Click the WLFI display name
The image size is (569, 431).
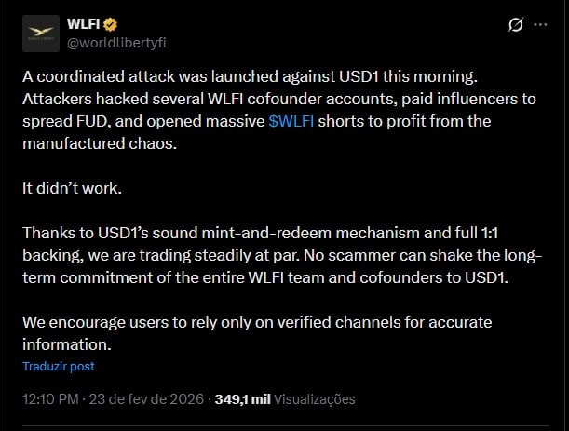tap(84, 24)
